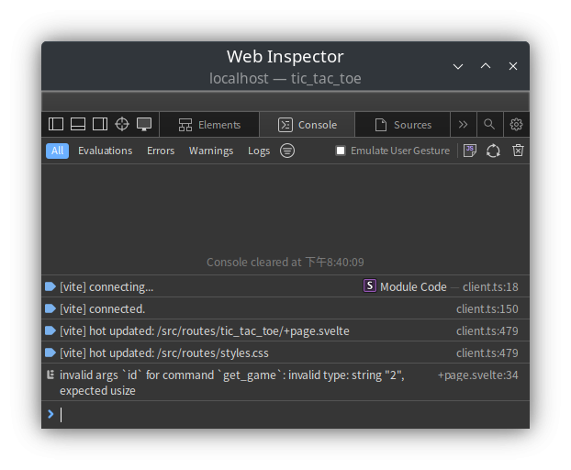
Task: Enable Emulate User Gesture checkbox
Action: pos(341,151)
